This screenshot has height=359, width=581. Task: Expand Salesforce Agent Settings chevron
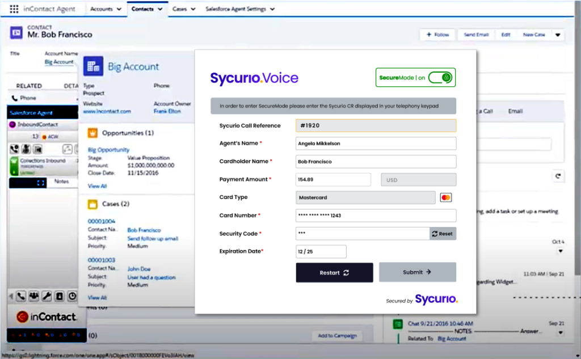coord(272,9)
